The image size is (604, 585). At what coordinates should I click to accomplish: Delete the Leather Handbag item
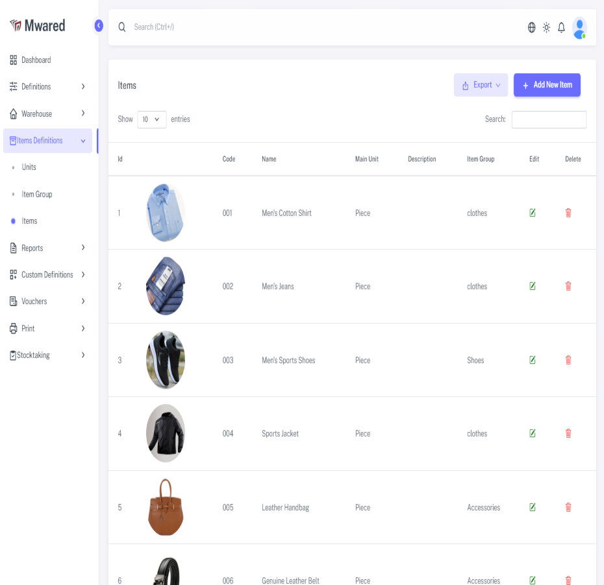pyautogui.click(x=568, y=507)
